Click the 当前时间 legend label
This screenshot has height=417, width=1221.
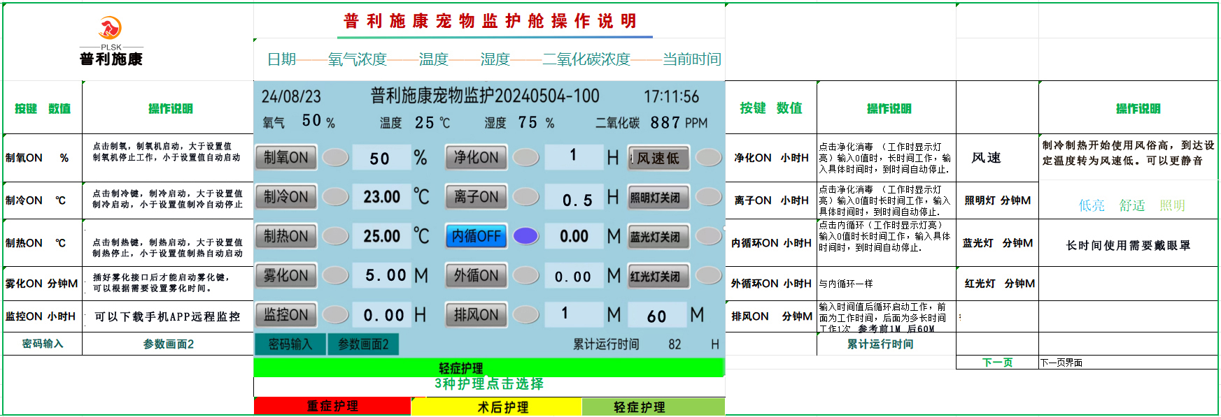691,59
